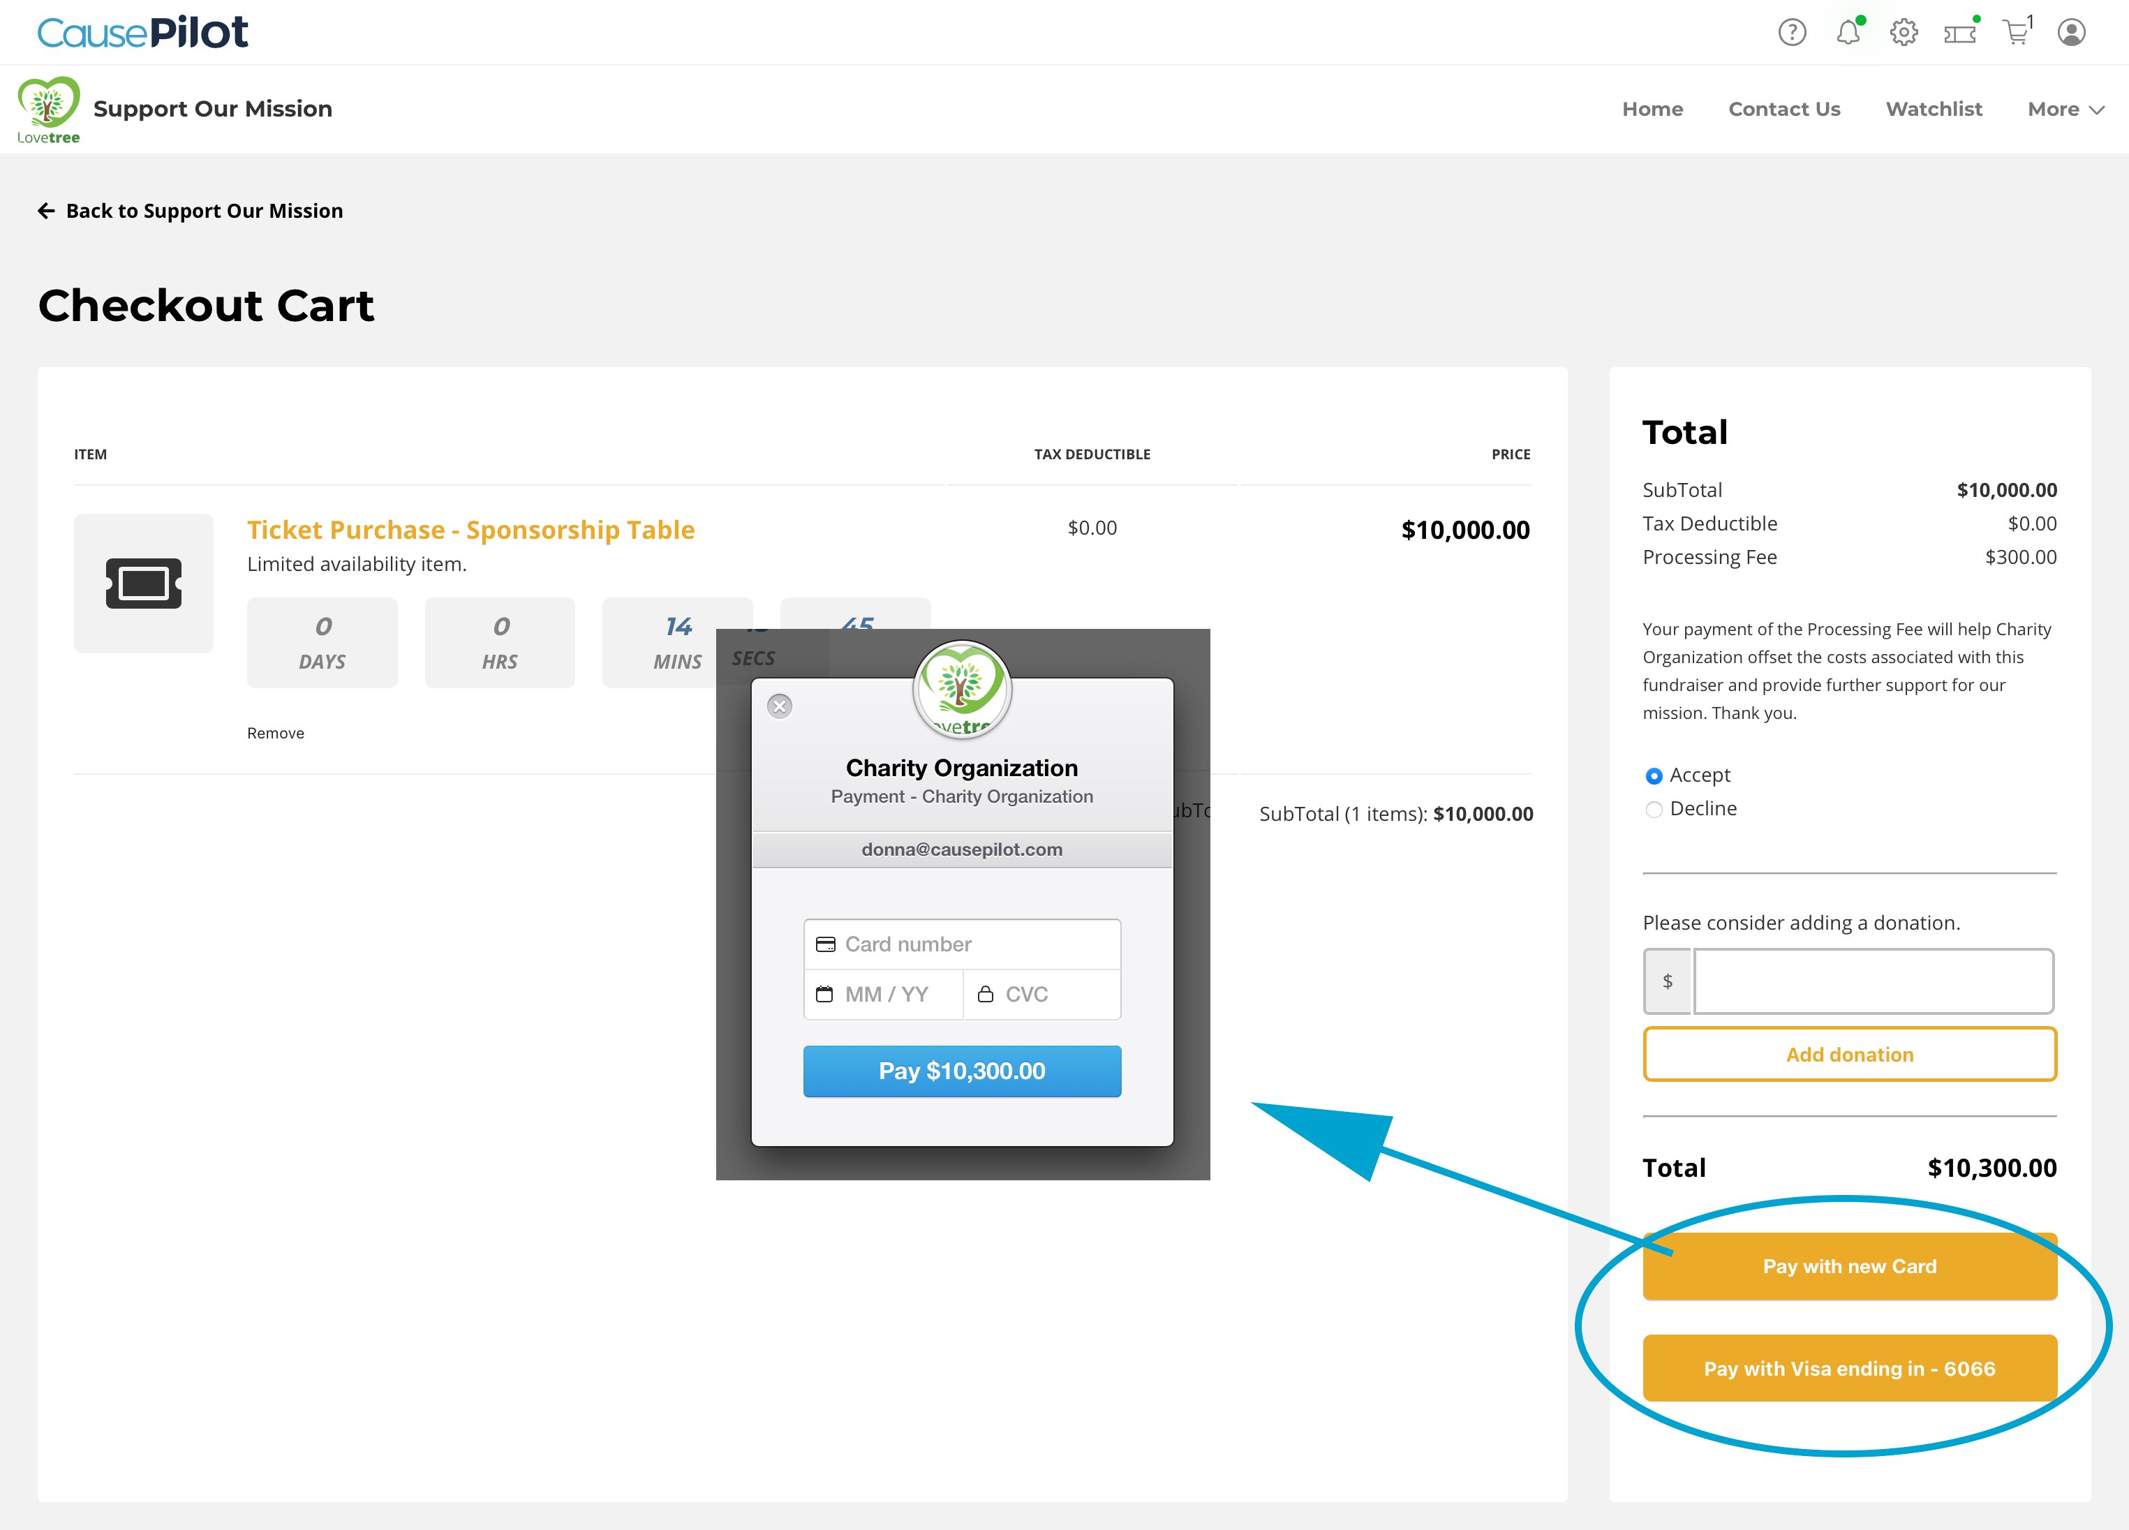Viewport: 2129px width, 1530px height.
Task: Remove the Sponsorship Table ticket
Action: coord(275,733)
